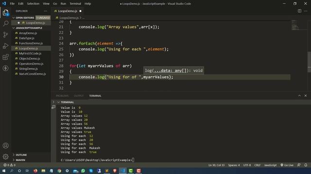311x174 pixels.
Task: Switch to the Problems panel tab
Action: (62, 96)
